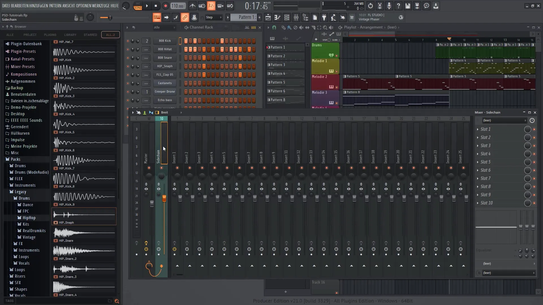Expand the Legacy category in browser
This screenshot has width=543, height=305.
pyautogui.click(x=20, y=191)
